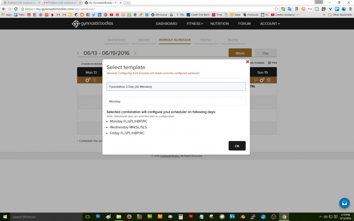Open the Facebook bookmark icon
354x221 pixels.
[x=88, y=14]
